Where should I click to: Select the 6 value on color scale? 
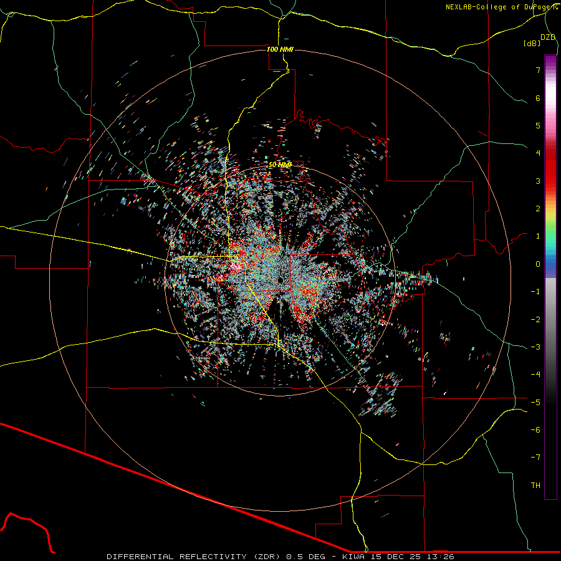538,98
